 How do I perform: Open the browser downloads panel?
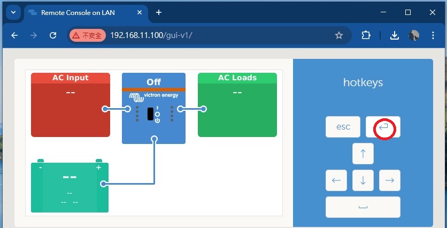tap(394, 35)
